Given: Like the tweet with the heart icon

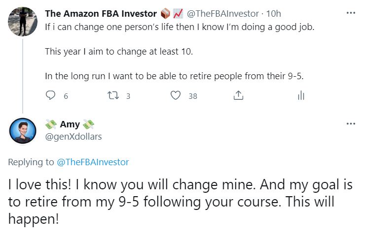Looking at the screenshot, I should tap(176, 96).
